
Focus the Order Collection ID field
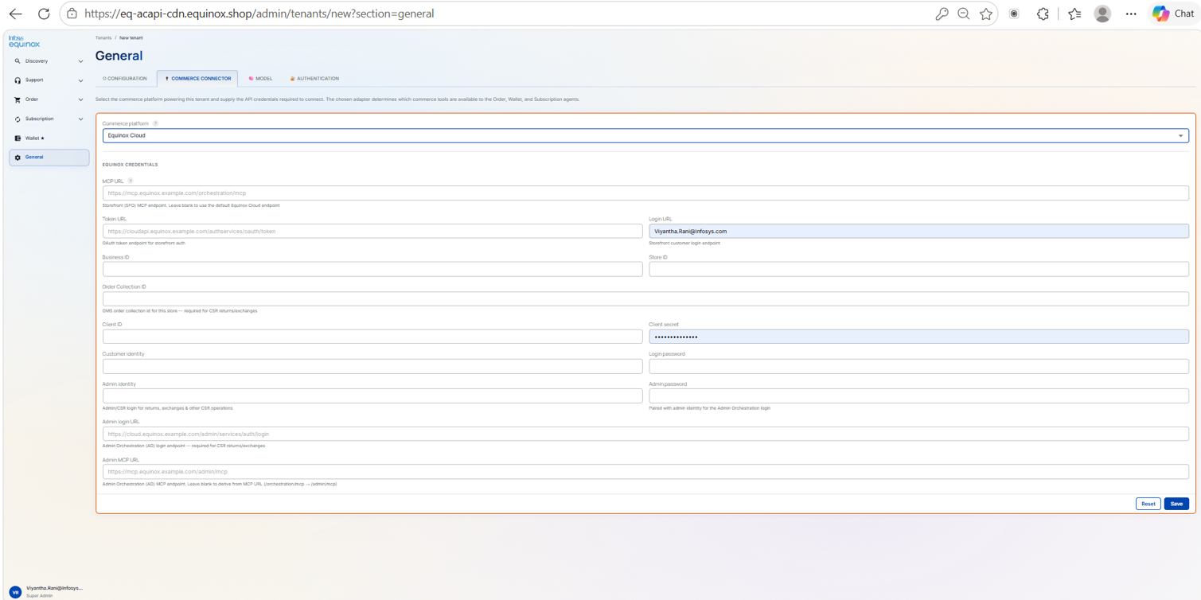click(645, 298)
